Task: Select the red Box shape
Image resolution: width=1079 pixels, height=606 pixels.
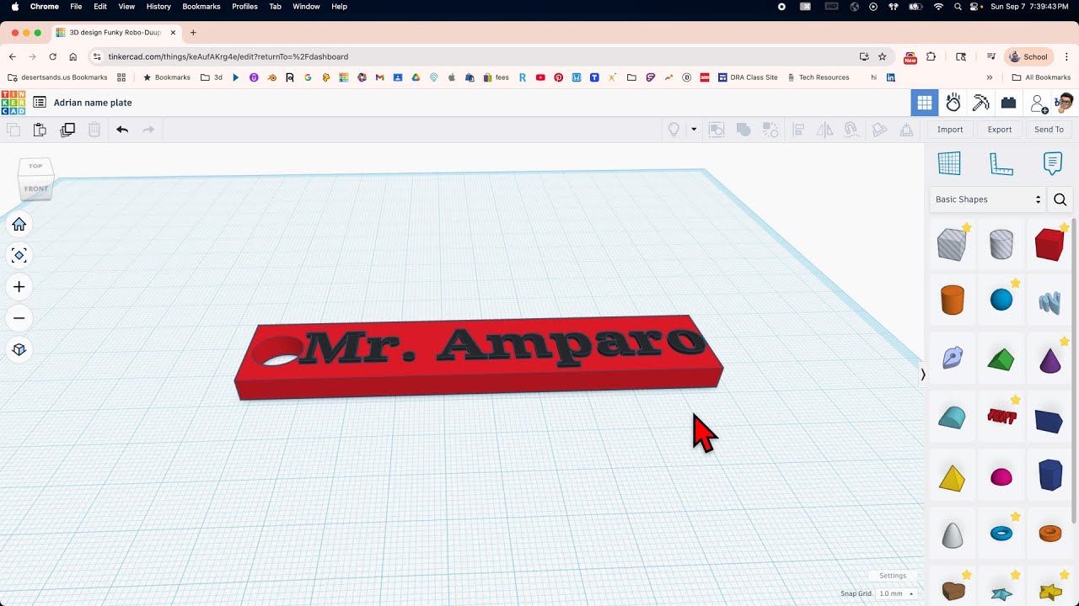Action: click(x=1049, y=244)
